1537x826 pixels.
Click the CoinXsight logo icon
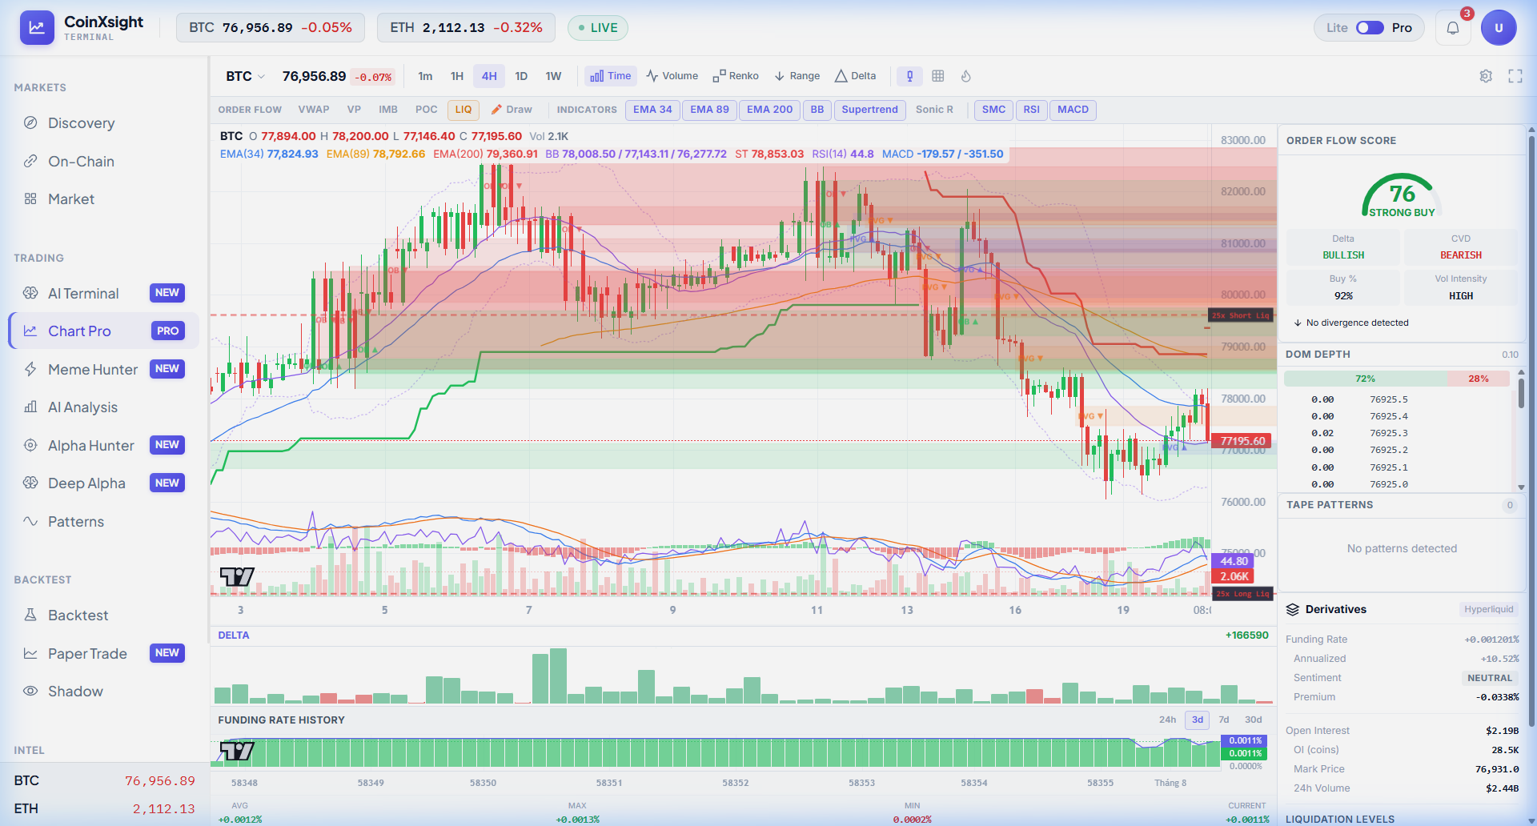tap(37, 28)
